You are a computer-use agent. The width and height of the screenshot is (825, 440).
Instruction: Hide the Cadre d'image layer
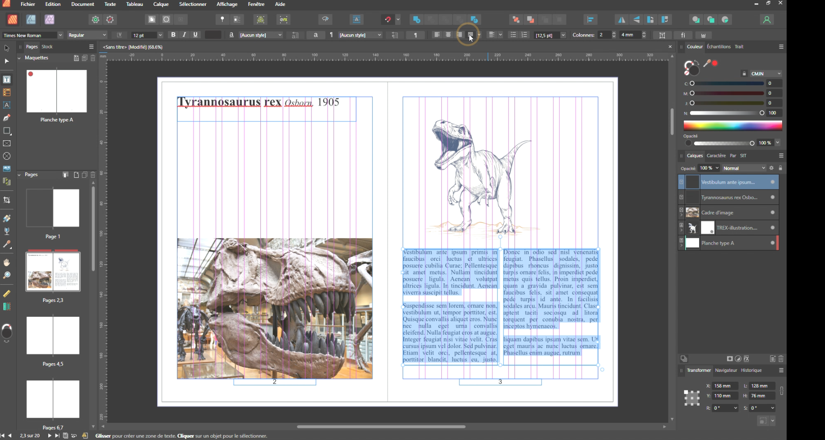[772, 213]
